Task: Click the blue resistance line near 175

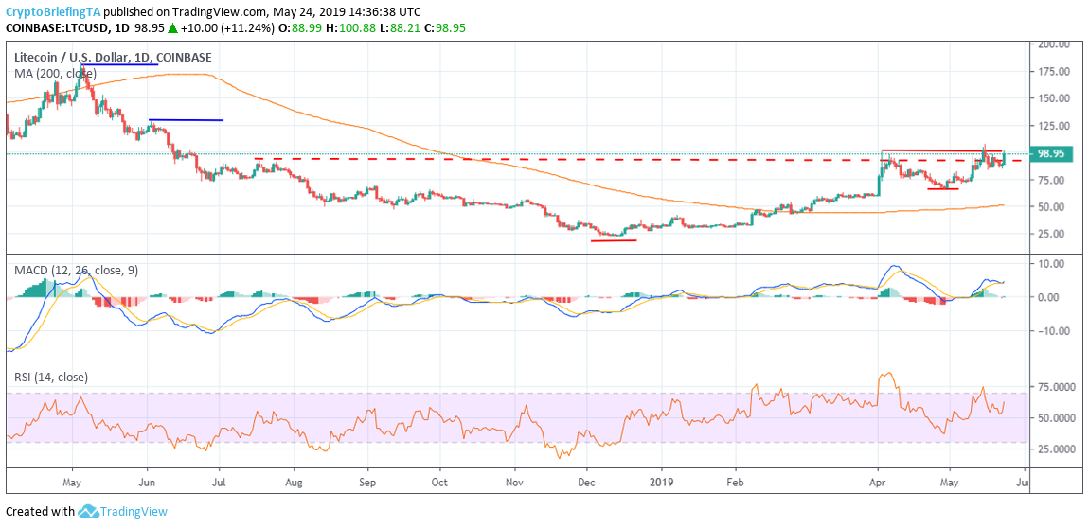Action: (120, 64)
